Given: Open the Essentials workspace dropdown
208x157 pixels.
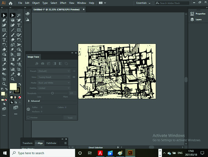Looking at the screenshot, I should click(x=143, y=3).
